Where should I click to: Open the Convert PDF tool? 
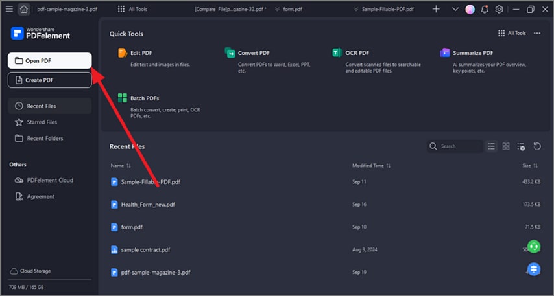point(230,53)
